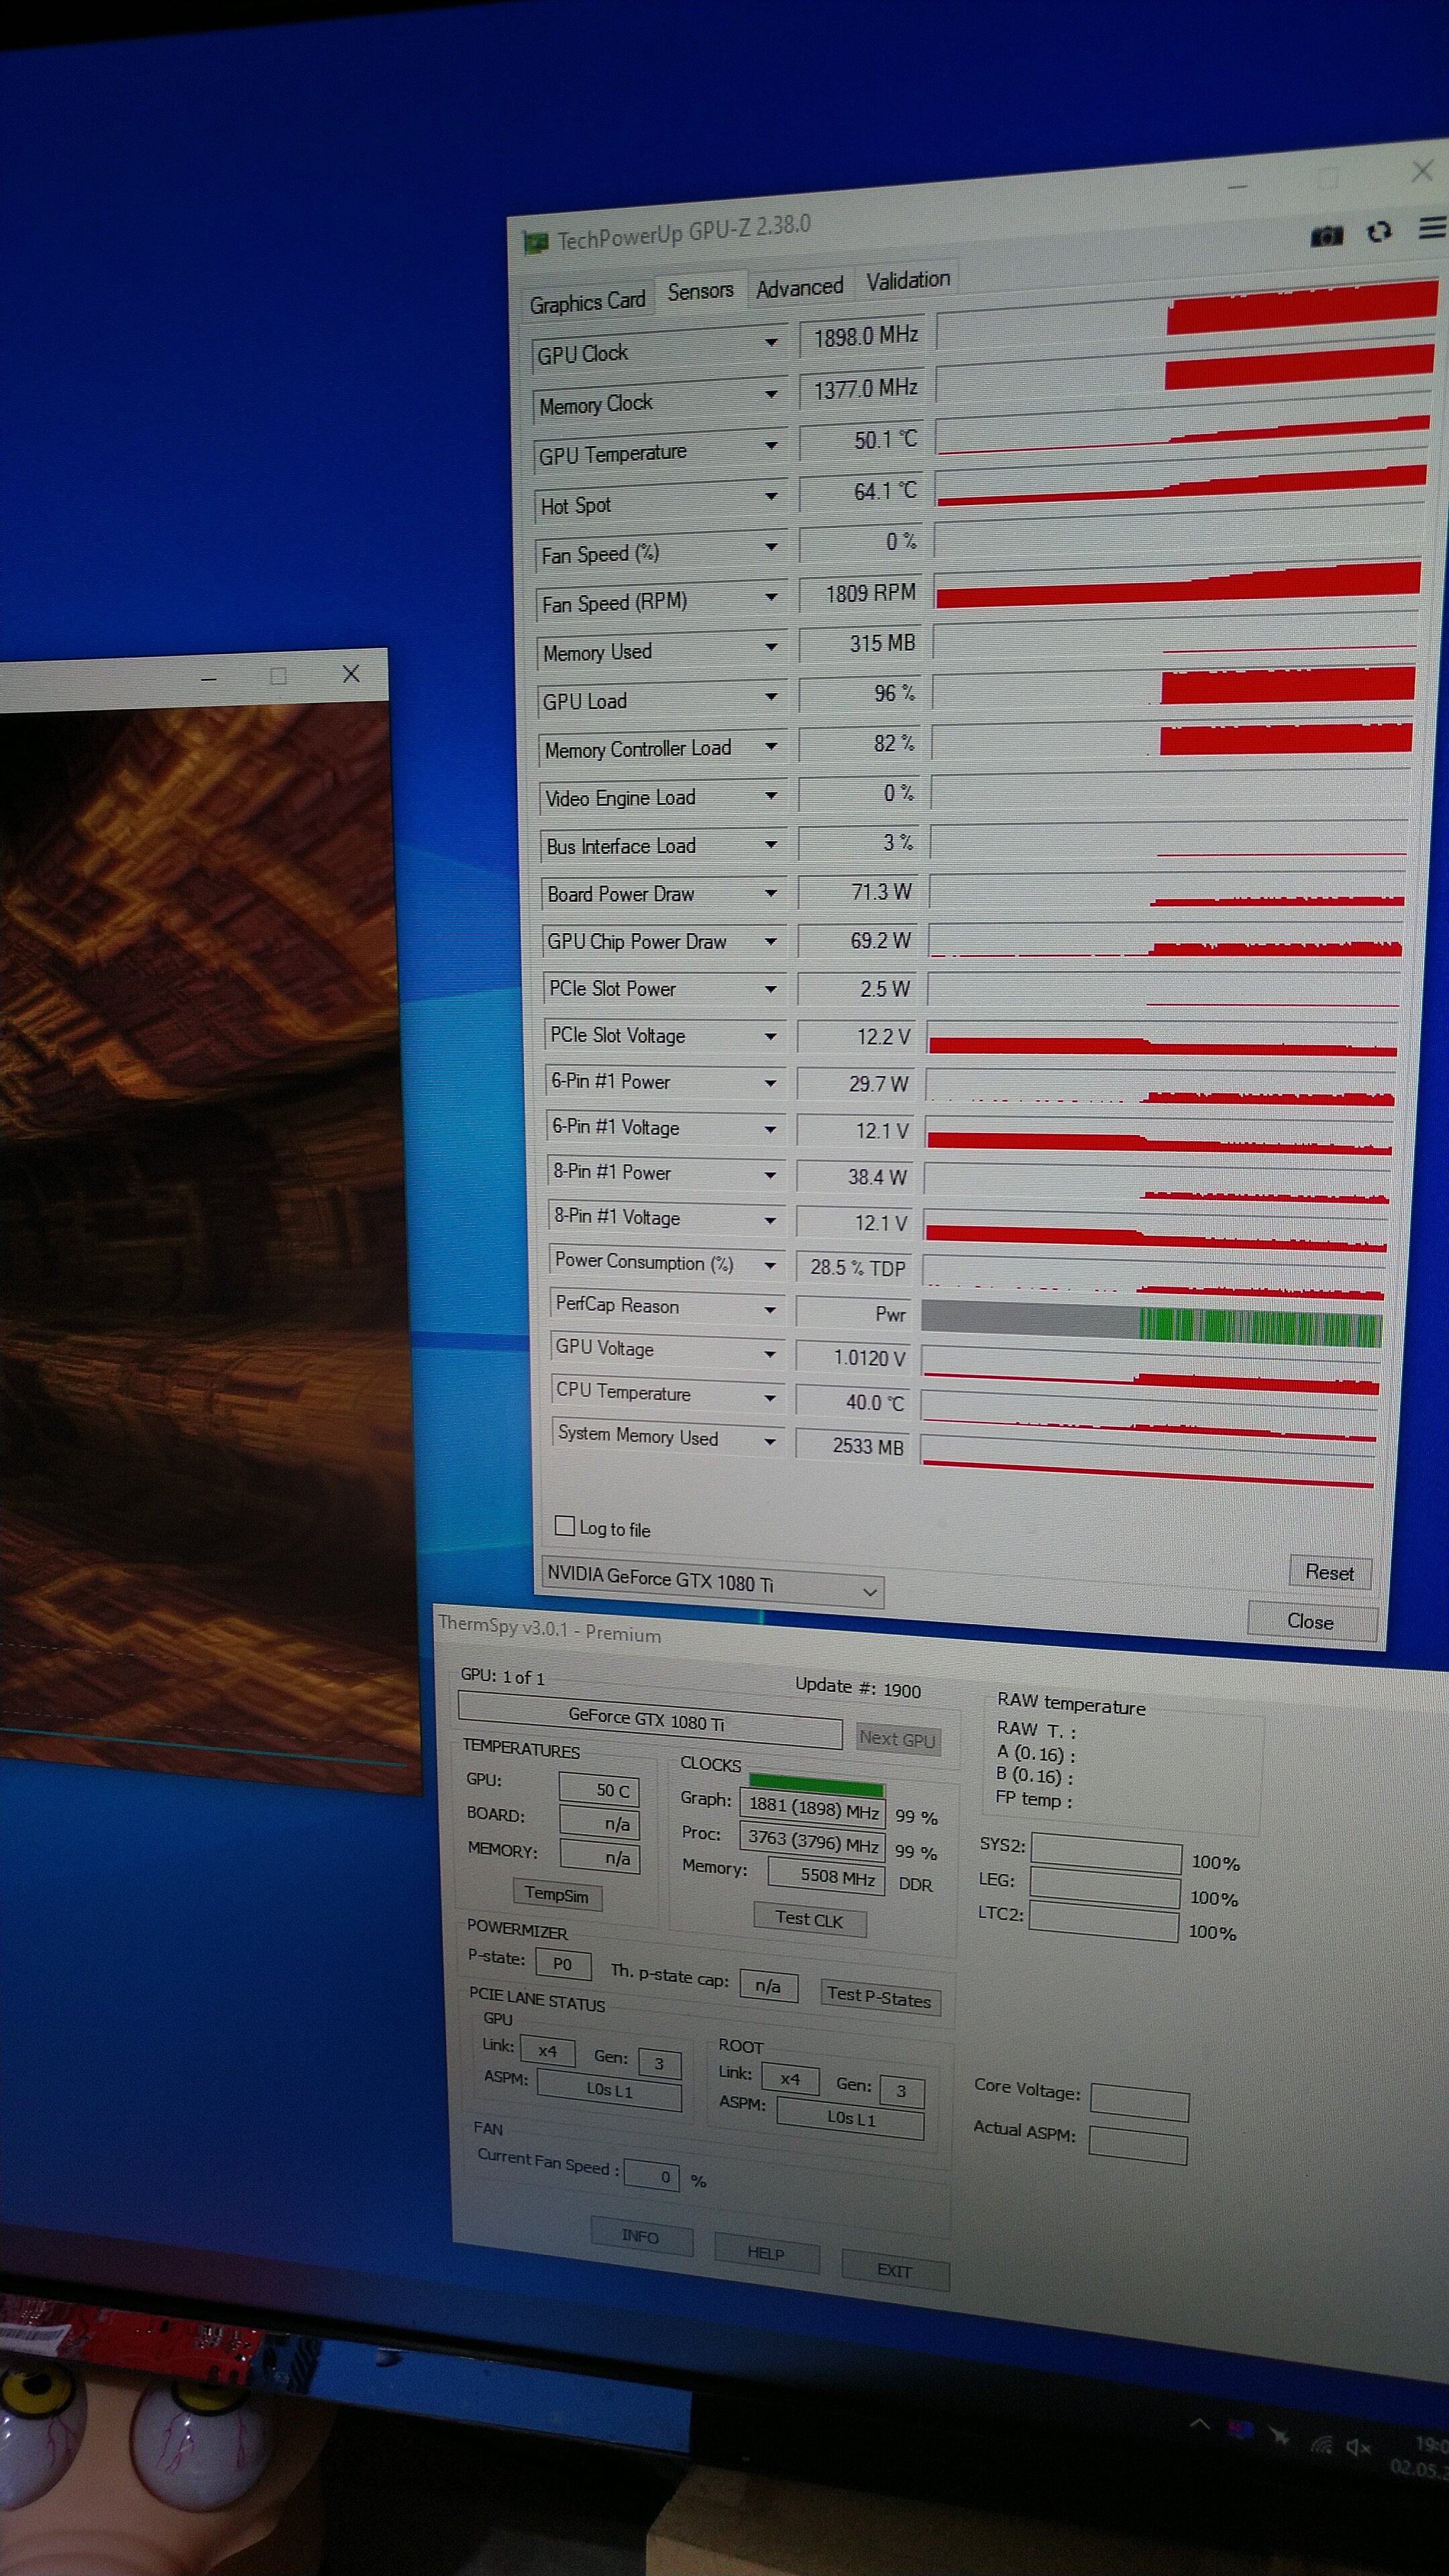Screen dimensions: 1449x2576
Task: Close the fractal render window
Action: [x=351, y=674]
